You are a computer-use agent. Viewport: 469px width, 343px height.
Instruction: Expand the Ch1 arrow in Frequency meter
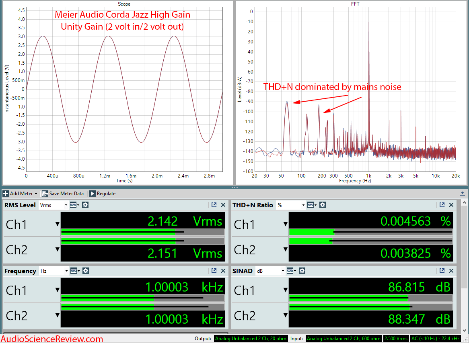click(57, 290)
